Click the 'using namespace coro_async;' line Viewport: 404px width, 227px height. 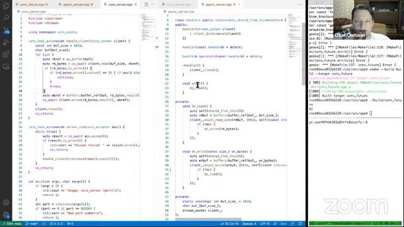click(x=53, y=32)
